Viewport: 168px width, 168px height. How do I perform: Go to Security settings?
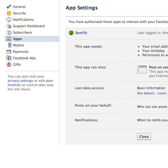pyautogui.click(x=20, y=13)
